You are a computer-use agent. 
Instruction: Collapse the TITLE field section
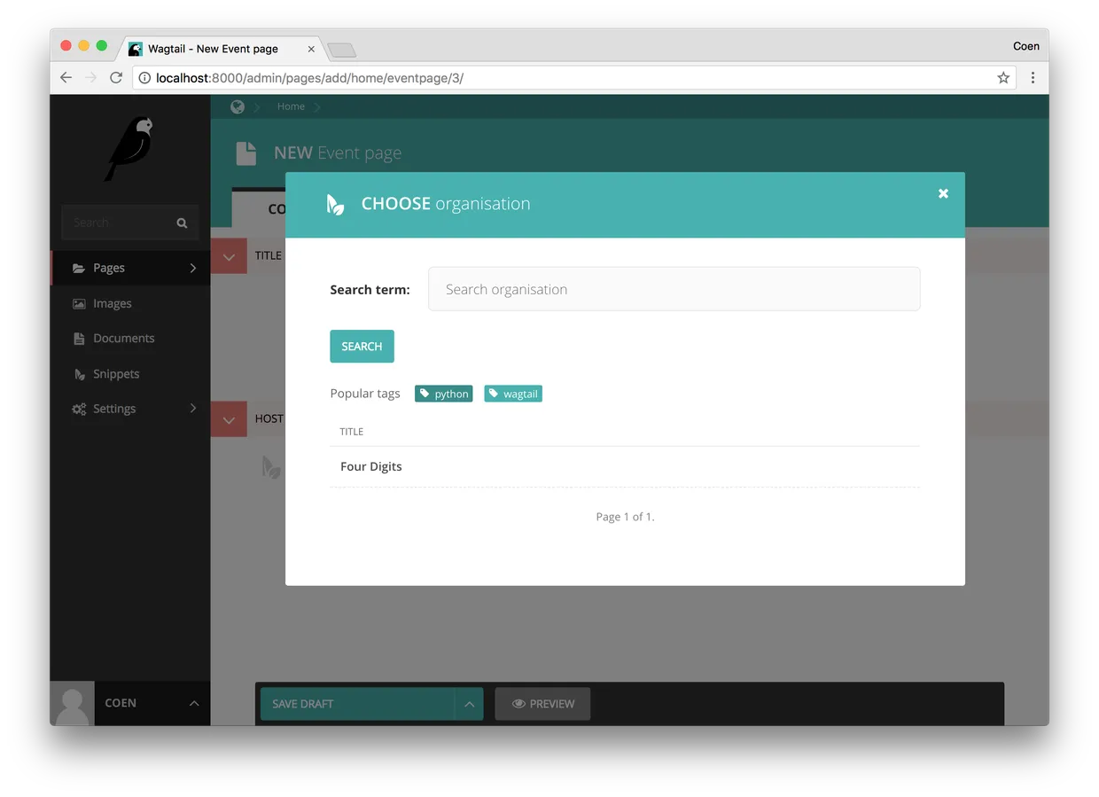pyautogui.click(x=229, y=255)
